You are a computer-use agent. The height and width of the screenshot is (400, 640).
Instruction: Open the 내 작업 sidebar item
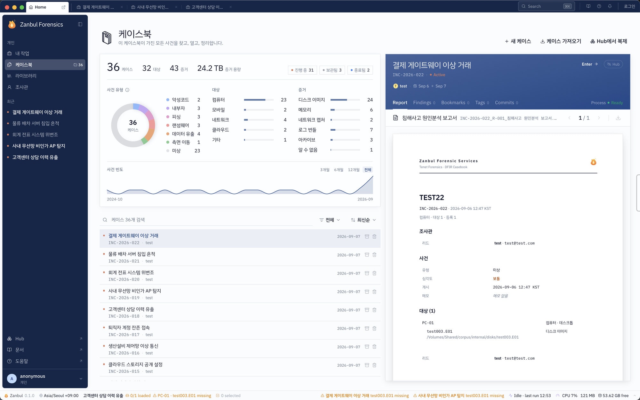pos(45,53)
